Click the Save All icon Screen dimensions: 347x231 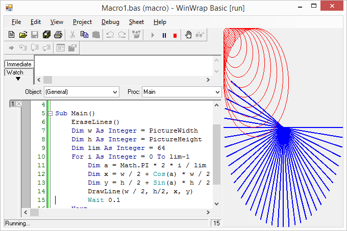point(46,35)
